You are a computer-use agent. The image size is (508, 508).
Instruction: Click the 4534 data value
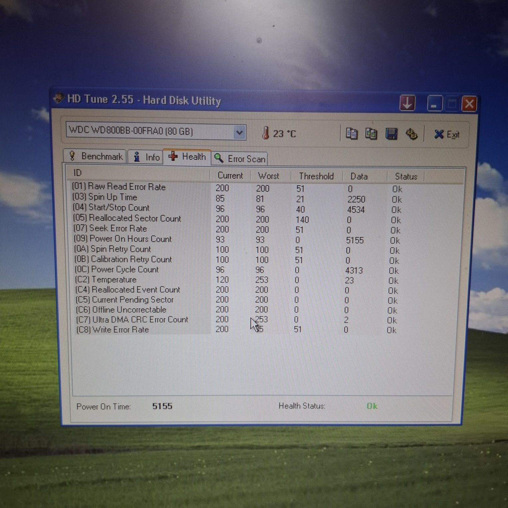[x=356, y=209]
